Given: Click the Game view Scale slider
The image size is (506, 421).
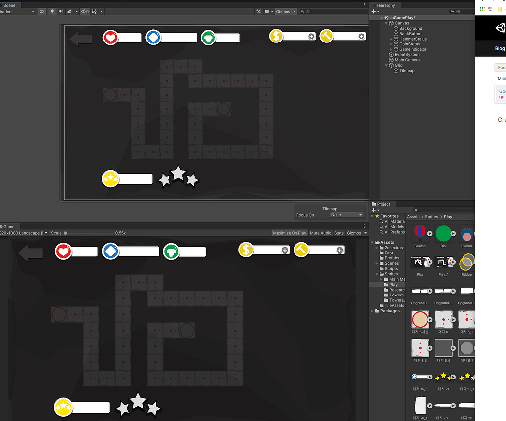Looking at the screenshot, I should (89, 233).
